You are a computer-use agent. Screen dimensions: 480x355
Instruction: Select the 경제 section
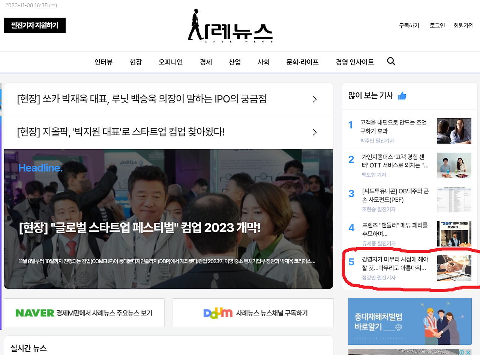(206, 62)
